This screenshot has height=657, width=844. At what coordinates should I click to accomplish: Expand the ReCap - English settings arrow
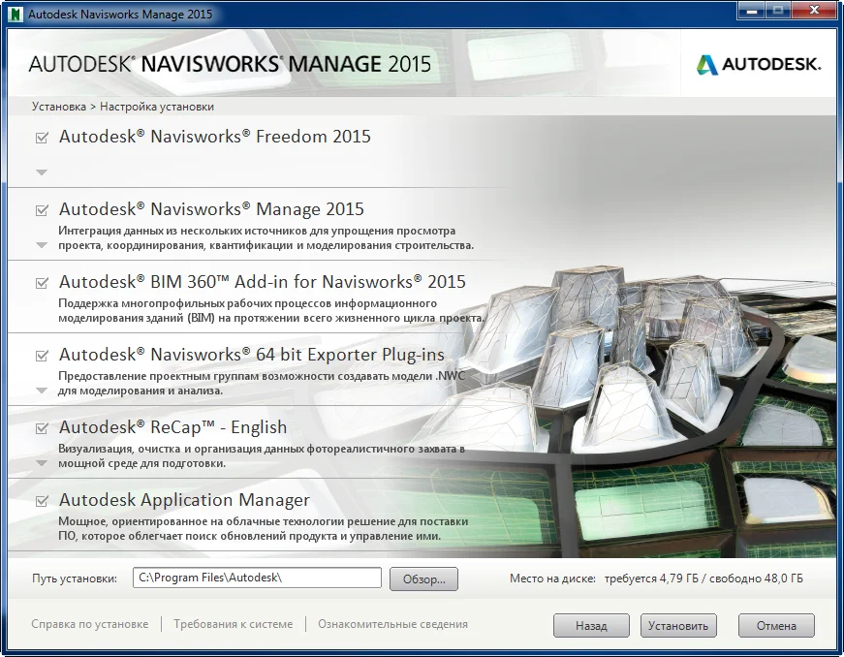[x=42, y=463]
